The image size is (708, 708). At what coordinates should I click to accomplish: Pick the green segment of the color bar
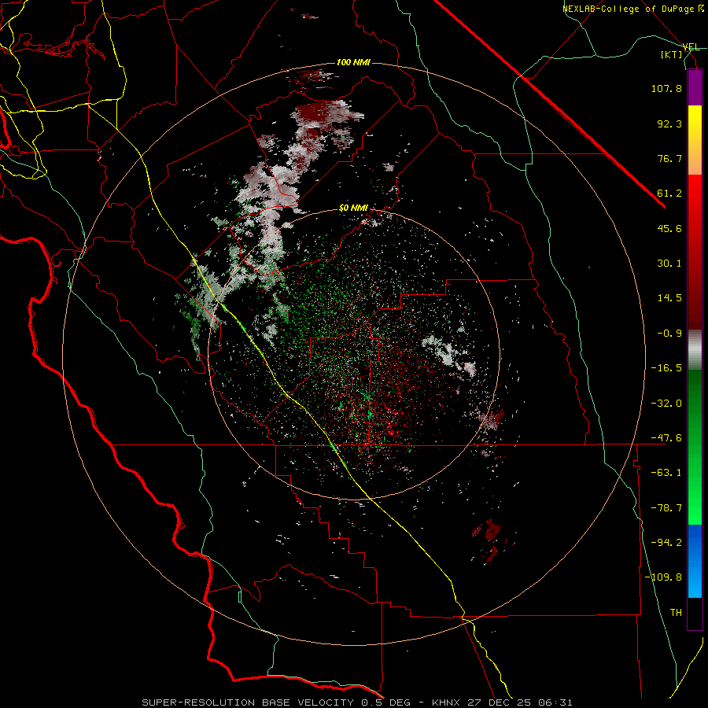[695, 447]
